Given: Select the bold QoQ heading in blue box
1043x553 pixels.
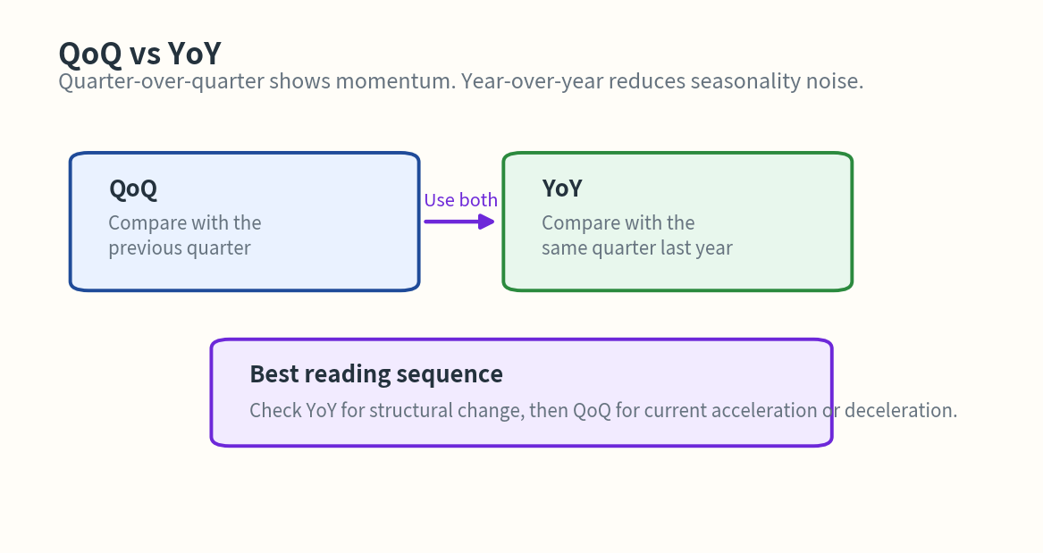Looking at the screenshot, I should [x=133, y=189].
